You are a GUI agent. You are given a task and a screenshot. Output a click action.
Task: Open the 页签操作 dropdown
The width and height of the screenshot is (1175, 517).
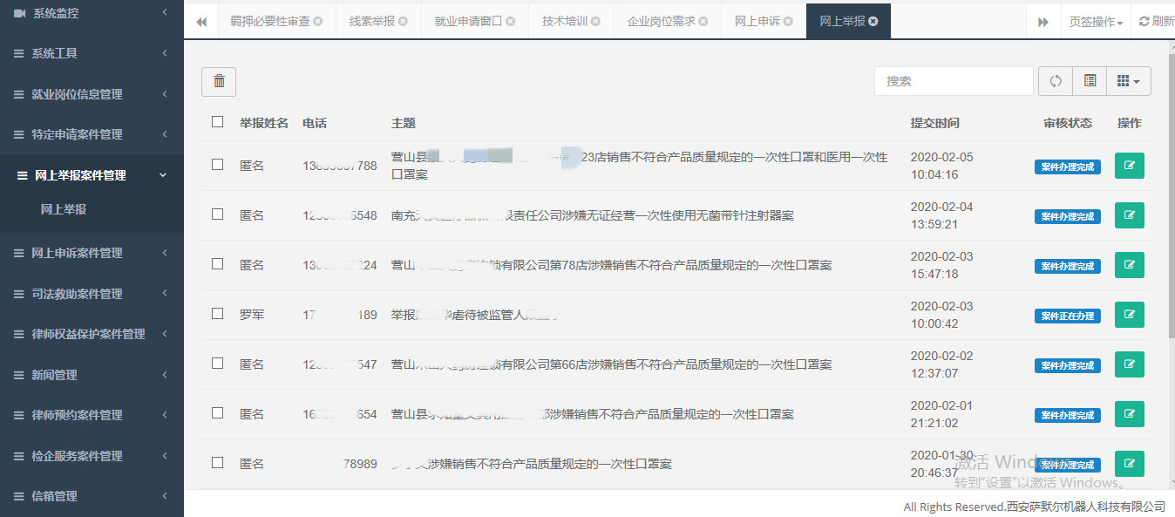point(1096,22)
